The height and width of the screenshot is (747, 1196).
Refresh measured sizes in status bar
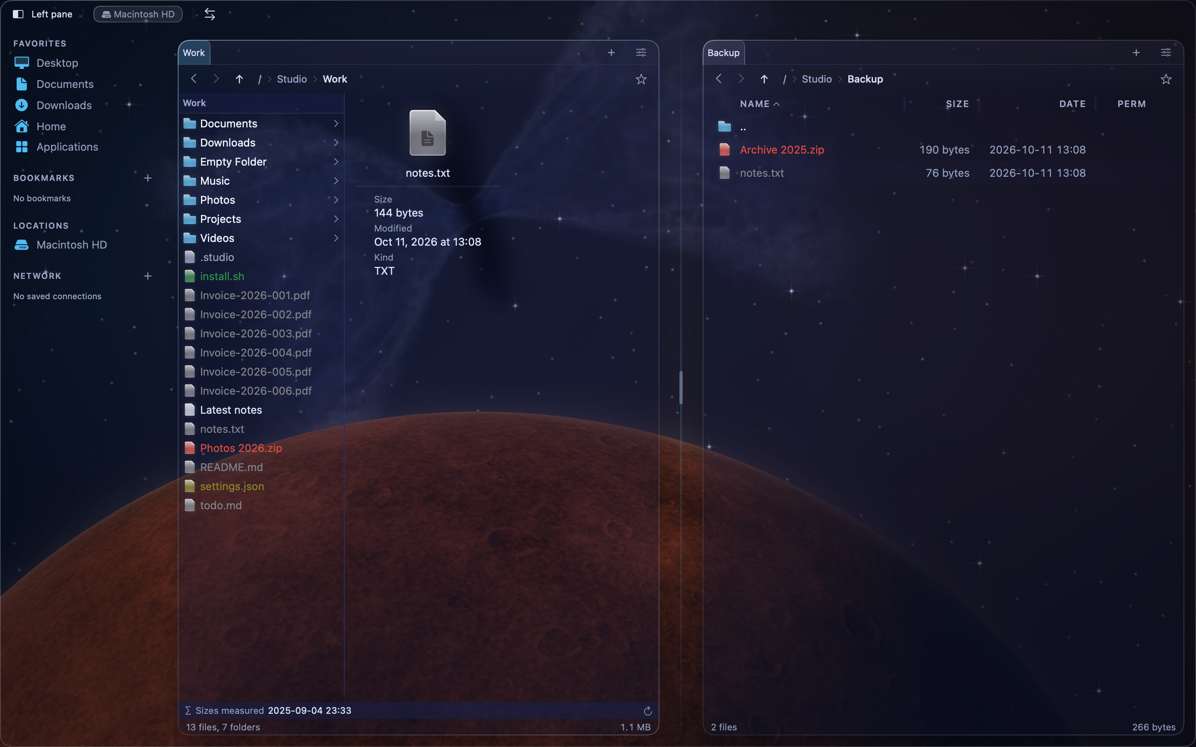tap(647, 711)
